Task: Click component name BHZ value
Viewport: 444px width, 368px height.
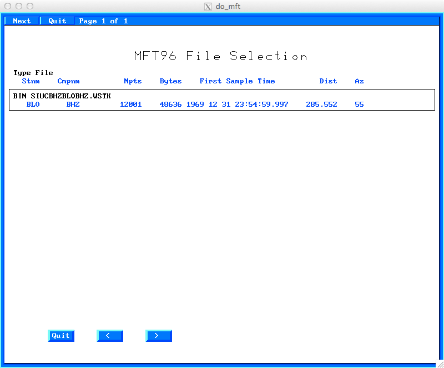Action: pos(73,105)
